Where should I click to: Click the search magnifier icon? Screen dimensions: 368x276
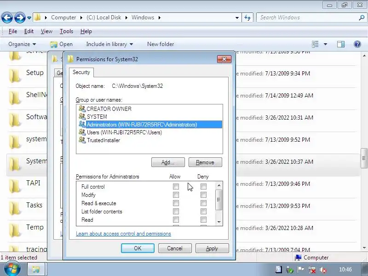coord(362,17)
